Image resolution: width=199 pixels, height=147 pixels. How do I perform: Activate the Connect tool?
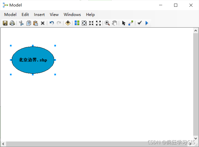click(131, 23)
